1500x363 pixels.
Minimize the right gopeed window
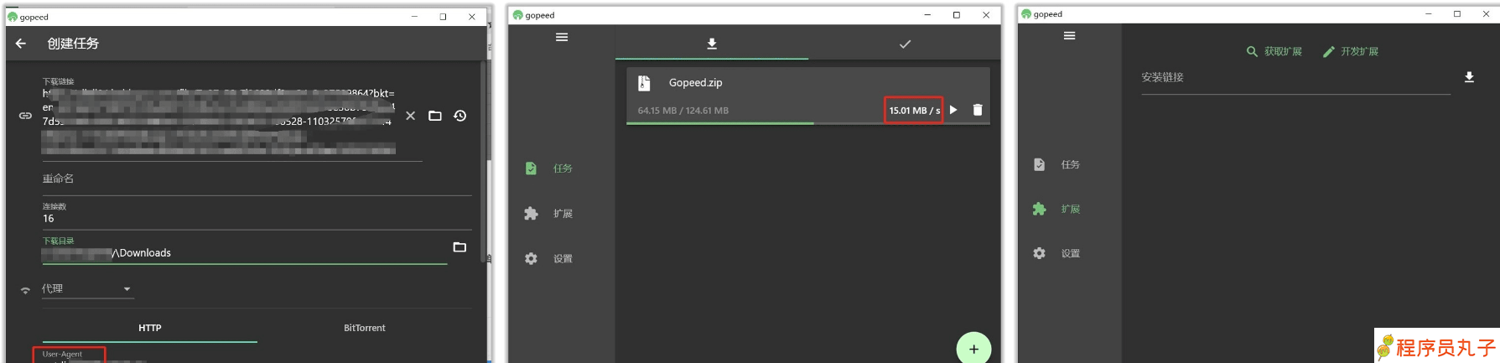pos(1429,14)
